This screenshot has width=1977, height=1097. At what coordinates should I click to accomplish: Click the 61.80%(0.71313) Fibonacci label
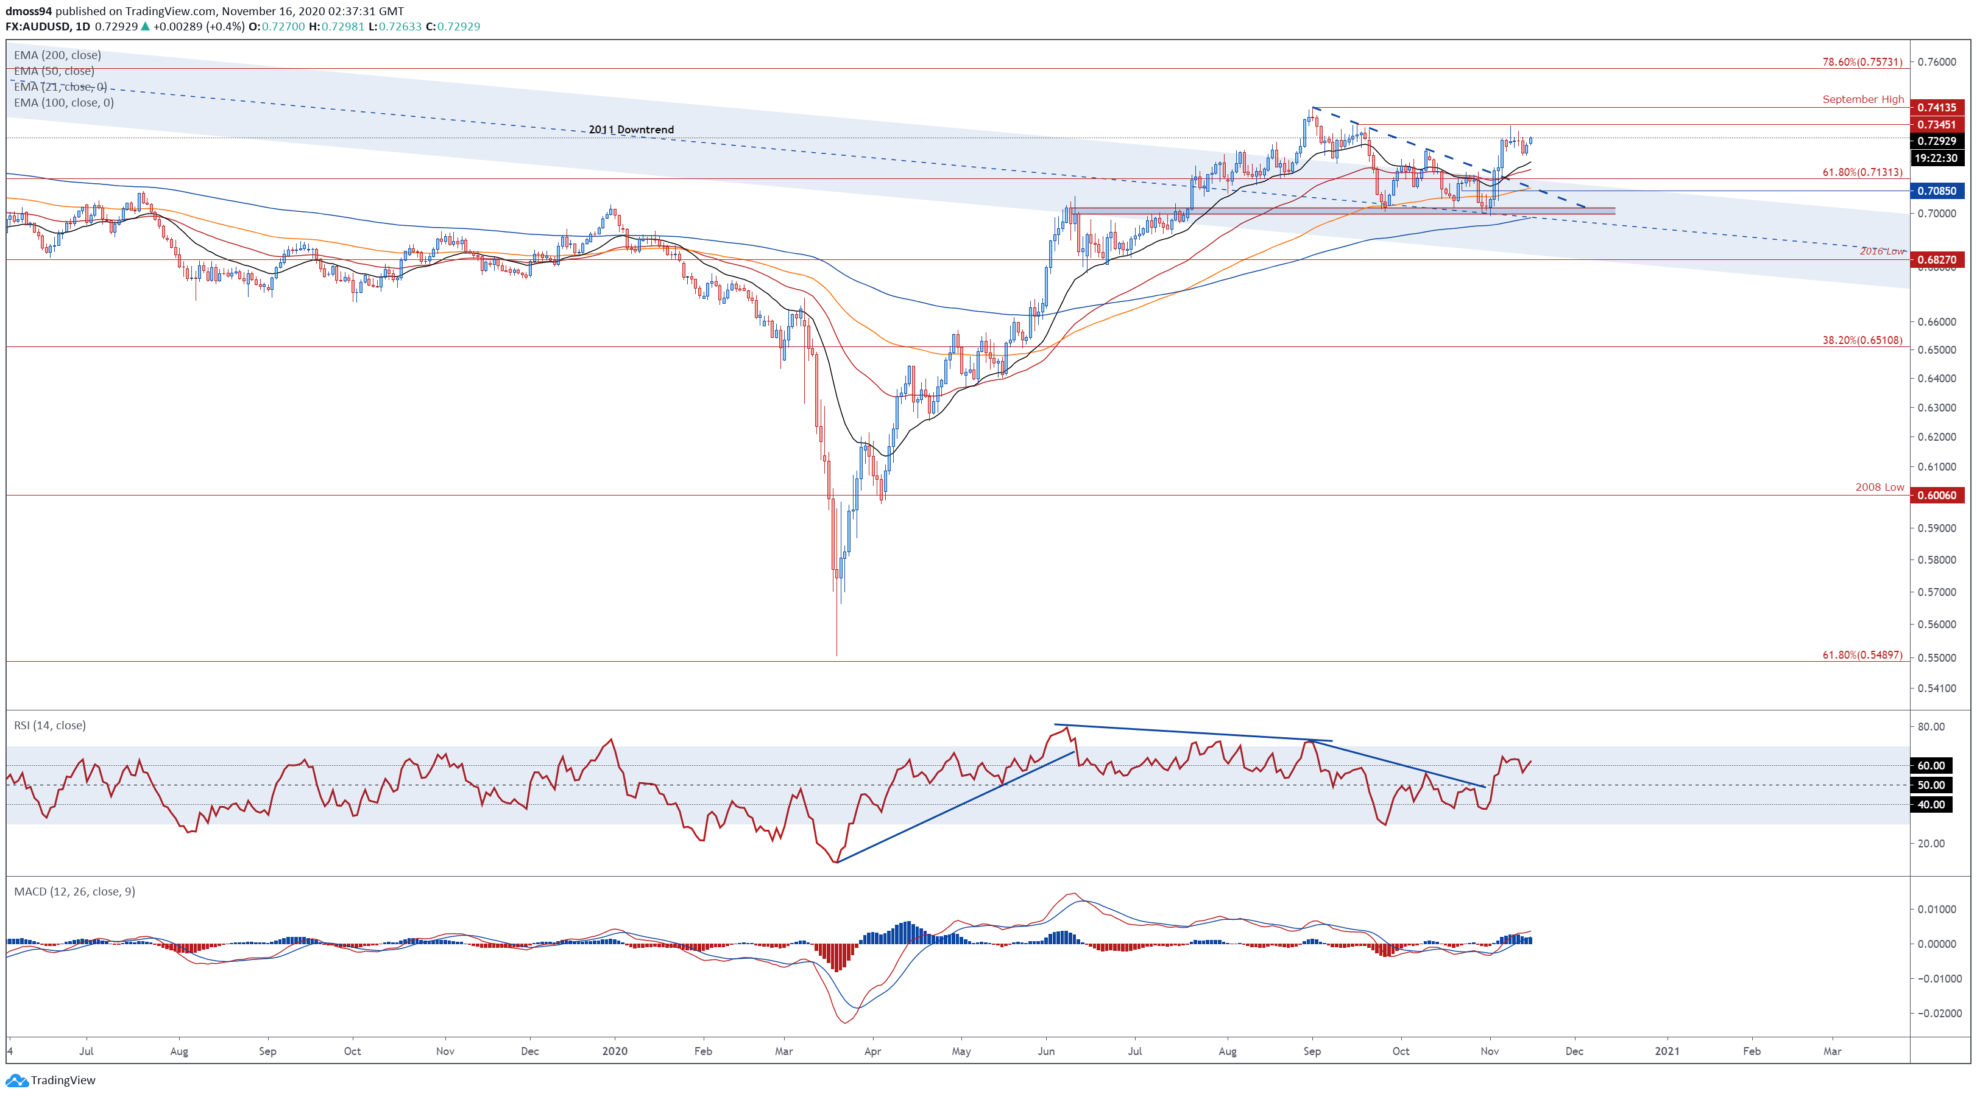click(1862, 172)
